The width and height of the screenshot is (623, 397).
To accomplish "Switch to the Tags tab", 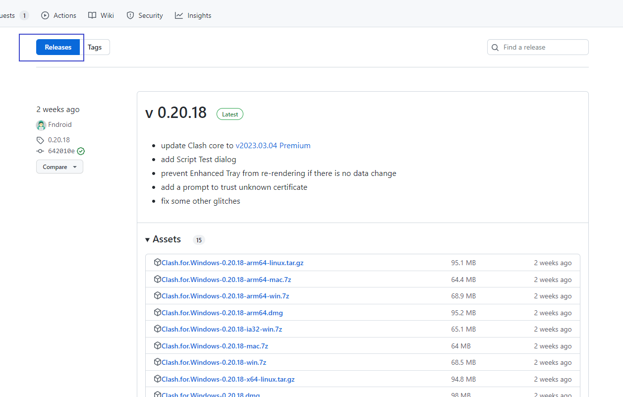I will tap(95, 47).
